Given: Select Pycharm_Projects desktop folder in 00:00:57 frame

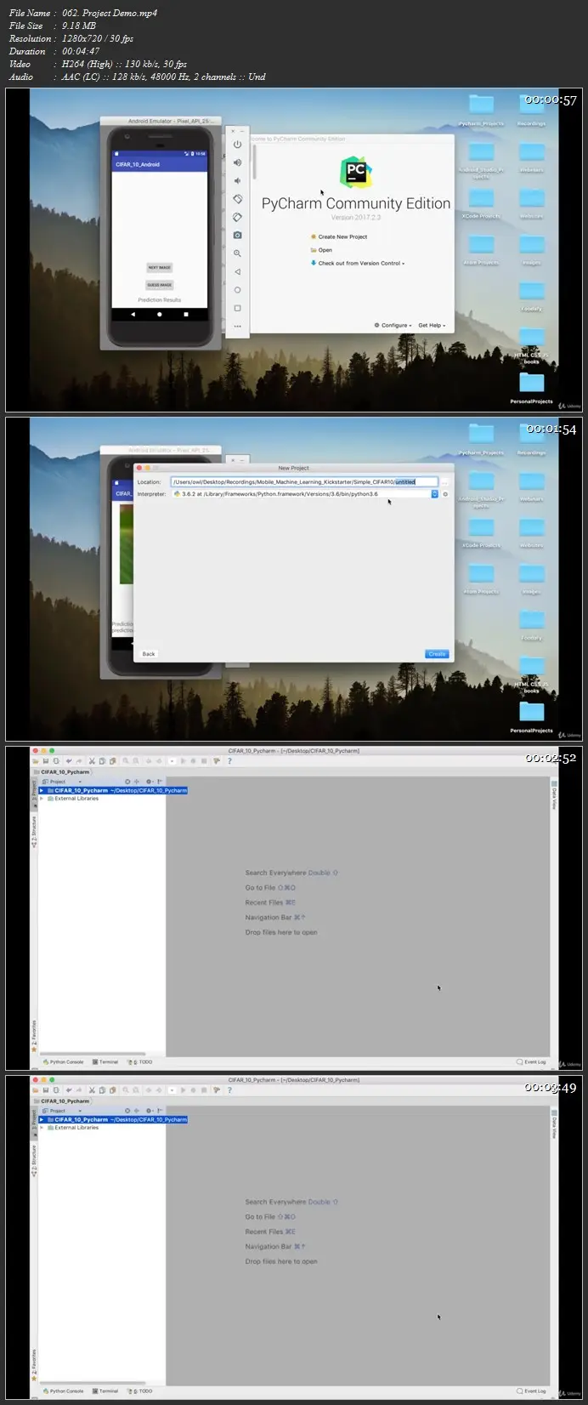Looking at the screenshot, I should pos(481,110).
